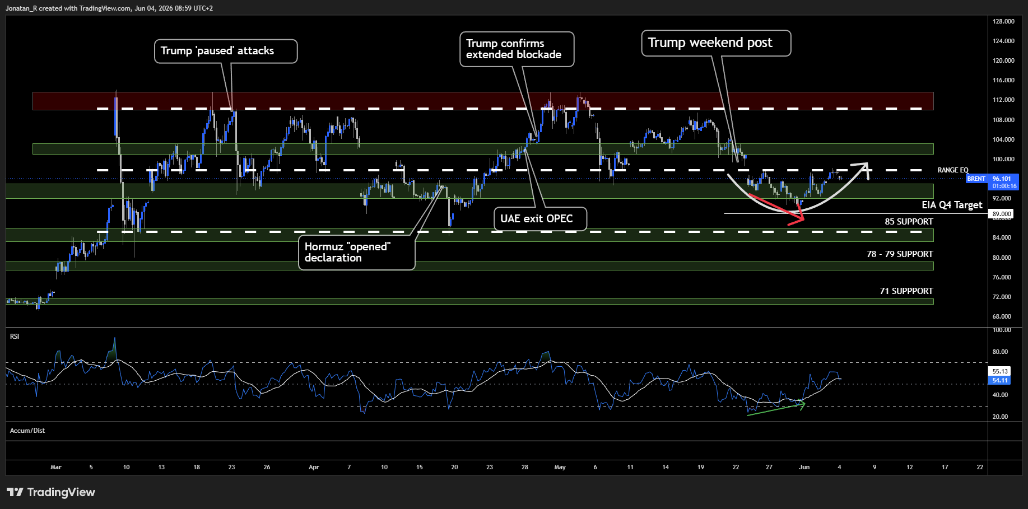The image size is (1028, 509).
Task: Click date 19 on the time axis
Action: coord(701,467)
